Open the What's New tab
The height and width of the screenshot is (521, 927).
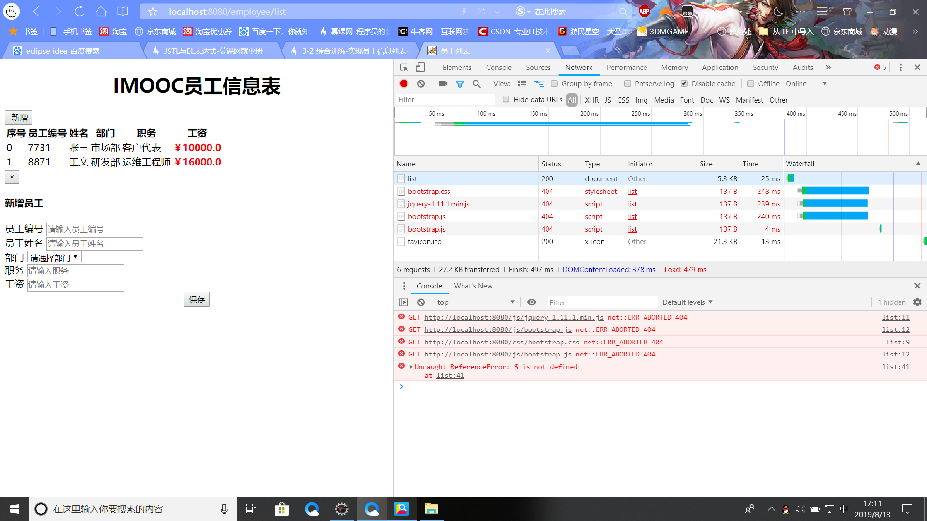473,286
